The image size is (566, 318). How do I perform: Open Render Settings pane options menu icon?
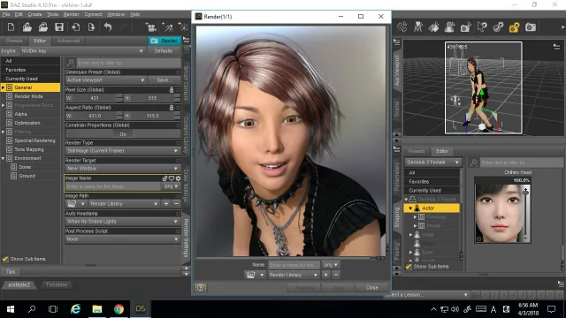coord(187,40)
